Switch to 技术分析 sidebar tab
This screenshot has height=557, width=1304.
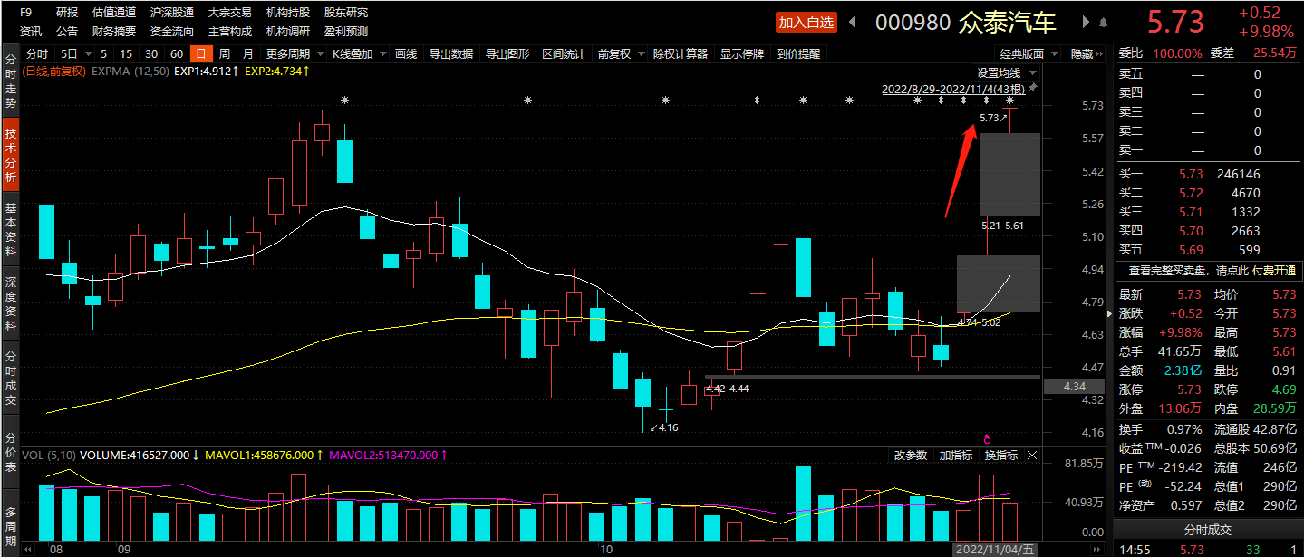pyautogui.click(x=11, y=154)
